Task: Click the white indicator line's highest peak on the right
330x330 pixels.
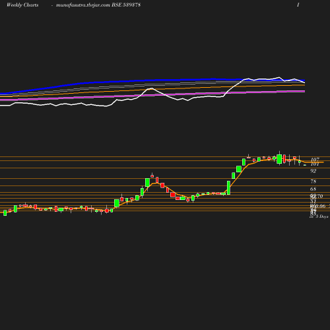Action: [279, 77]
